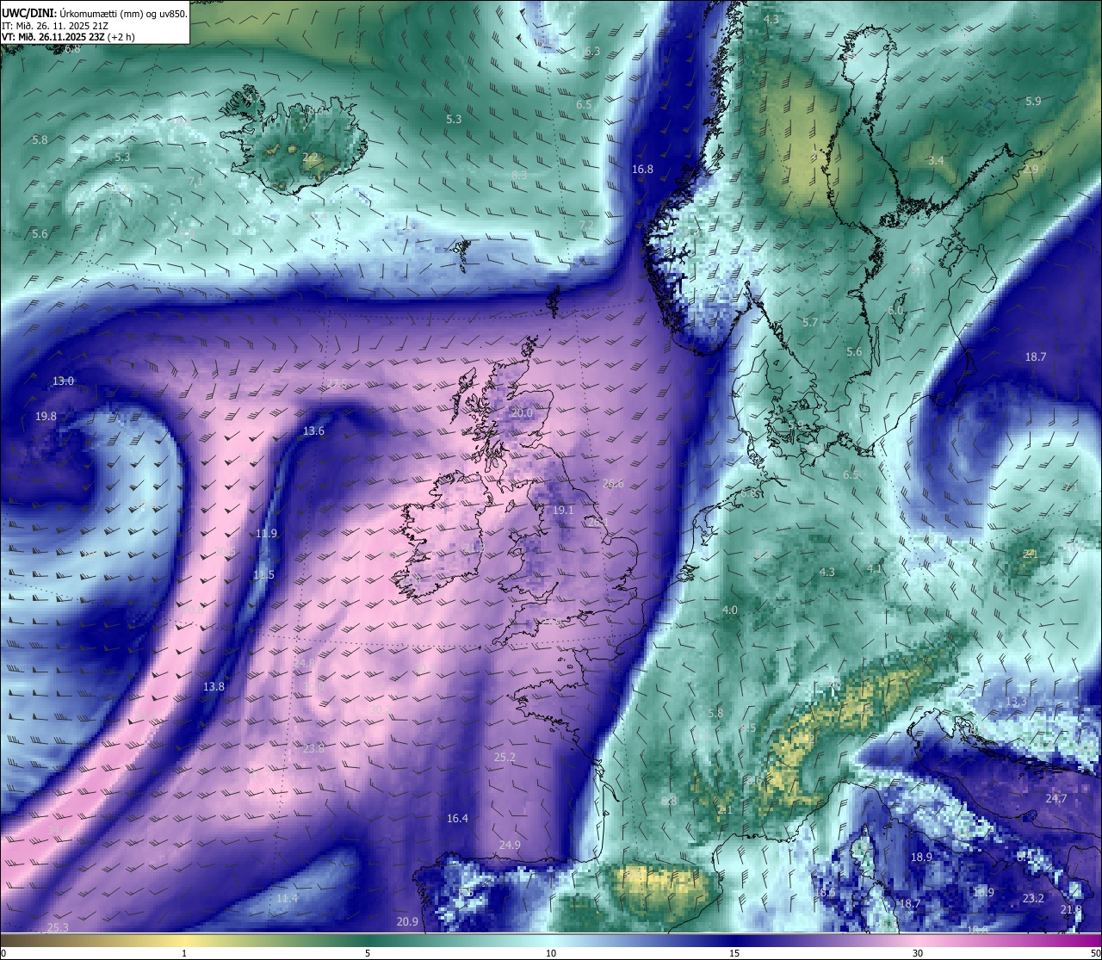Click the 13.6 value on the map

pyautogui.click(x=313, y=430)
